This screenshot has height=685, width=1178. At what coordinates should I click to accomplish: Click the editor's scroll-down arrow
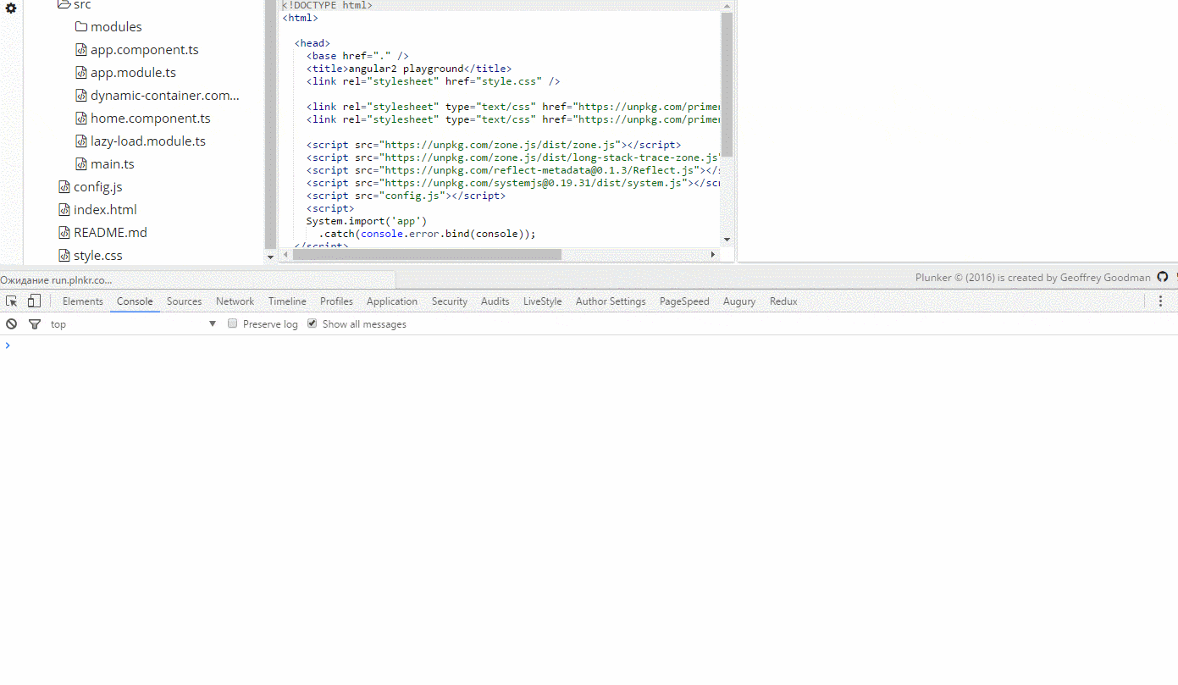tap(727, 240)
